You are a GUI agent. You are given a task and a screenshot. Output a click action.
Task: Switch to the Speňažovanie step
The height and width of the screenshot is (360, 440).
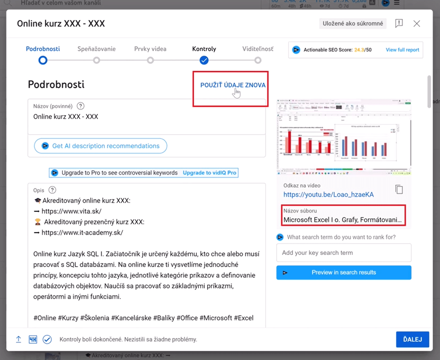pos(96,60)
